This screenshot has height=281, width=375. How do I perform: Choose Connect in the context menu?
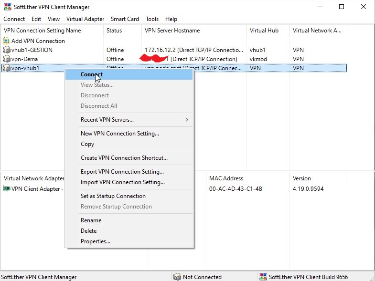[x=129, y=74]
